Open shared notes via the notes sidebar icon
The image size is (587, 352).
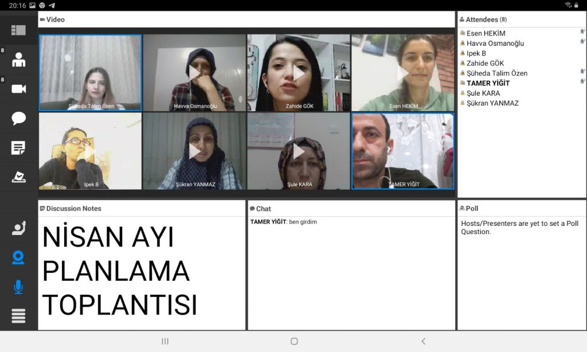(x=18, y=147)
